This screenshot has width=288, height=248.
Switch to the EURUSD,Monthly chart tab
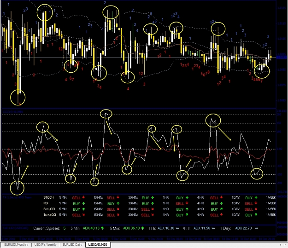[x=16, y=245]
